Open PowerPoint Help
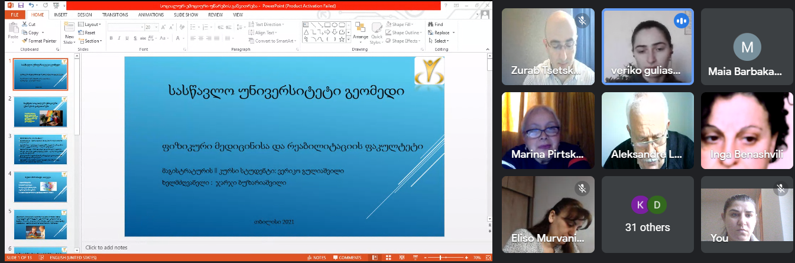Image resolution: width=795 pixels, height=263 pixels. (x=446, y=5)
